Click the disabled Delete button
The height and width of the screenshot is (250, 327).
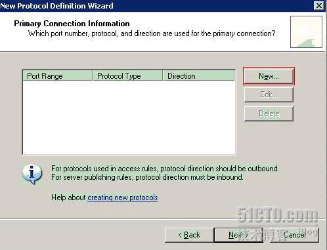coord(269,114)
